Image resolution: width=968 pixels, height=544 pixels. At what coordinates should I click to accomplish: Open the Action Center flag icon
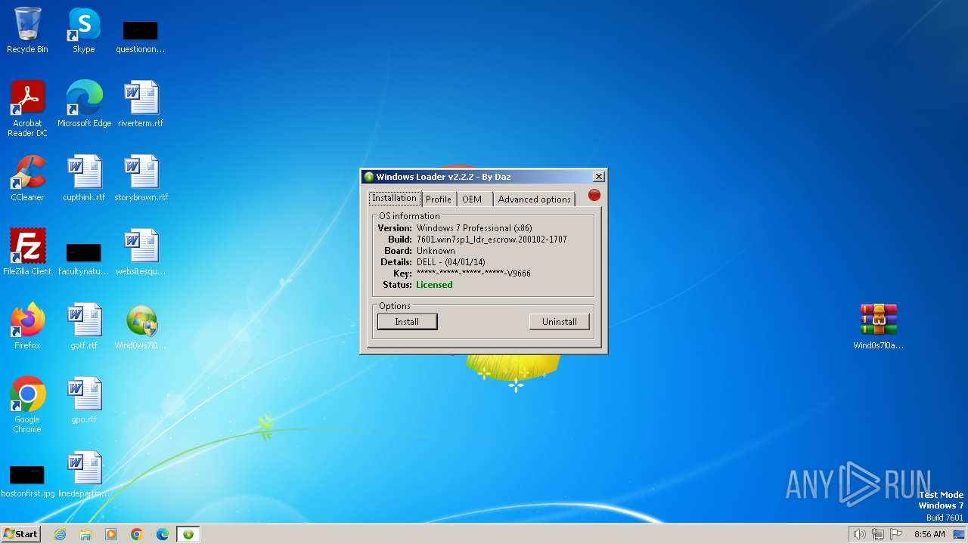tap(896, 534)
